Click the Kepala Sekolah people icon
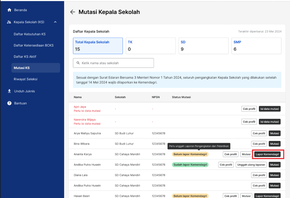The height and width of the screenshot is (198, 290). pos(9,22)
